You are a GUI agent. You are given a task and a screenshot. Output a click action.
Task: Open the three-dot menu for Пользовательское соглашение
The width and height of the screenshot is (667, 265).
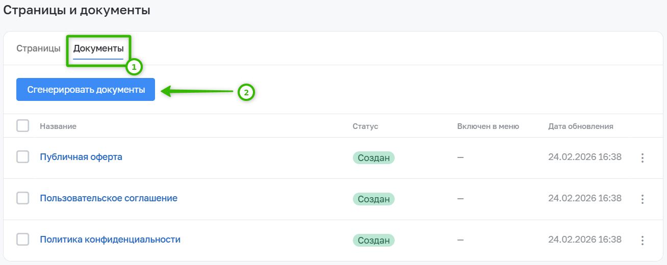643,199
